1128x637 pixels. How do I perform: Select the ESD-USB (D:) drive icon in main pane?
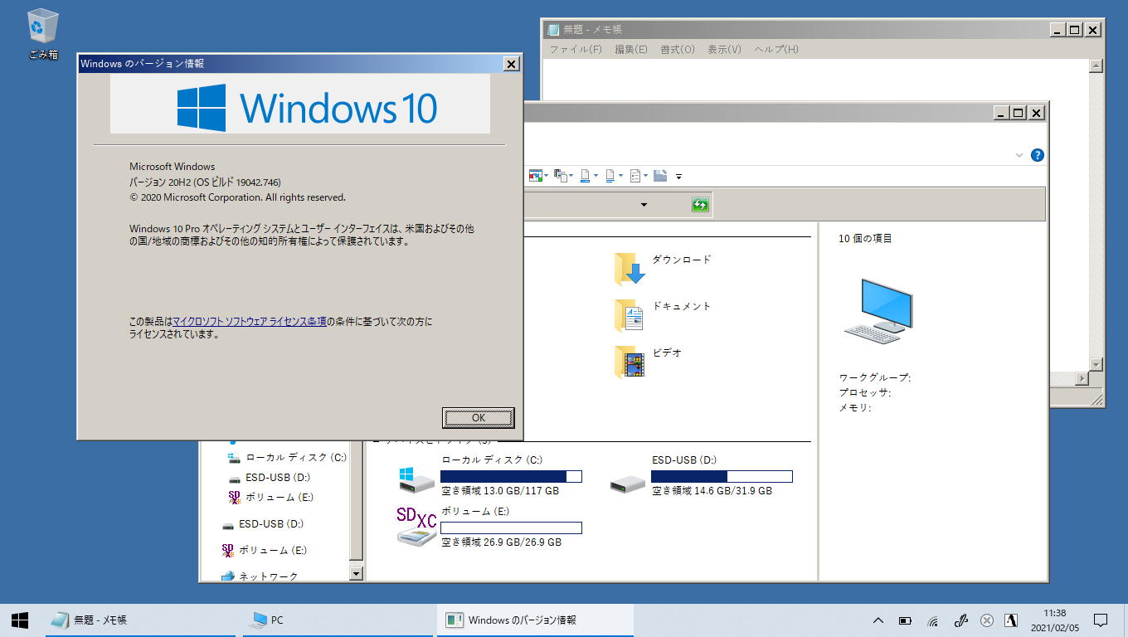627,482
